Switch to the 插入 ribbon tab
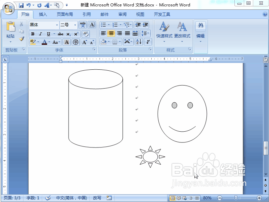This screenshot has width=269, height=202. (43, 14)
